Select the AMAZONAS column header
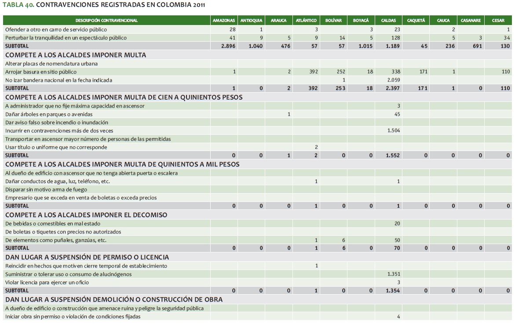Screen dimensions: 515x324 click(223, 21)
